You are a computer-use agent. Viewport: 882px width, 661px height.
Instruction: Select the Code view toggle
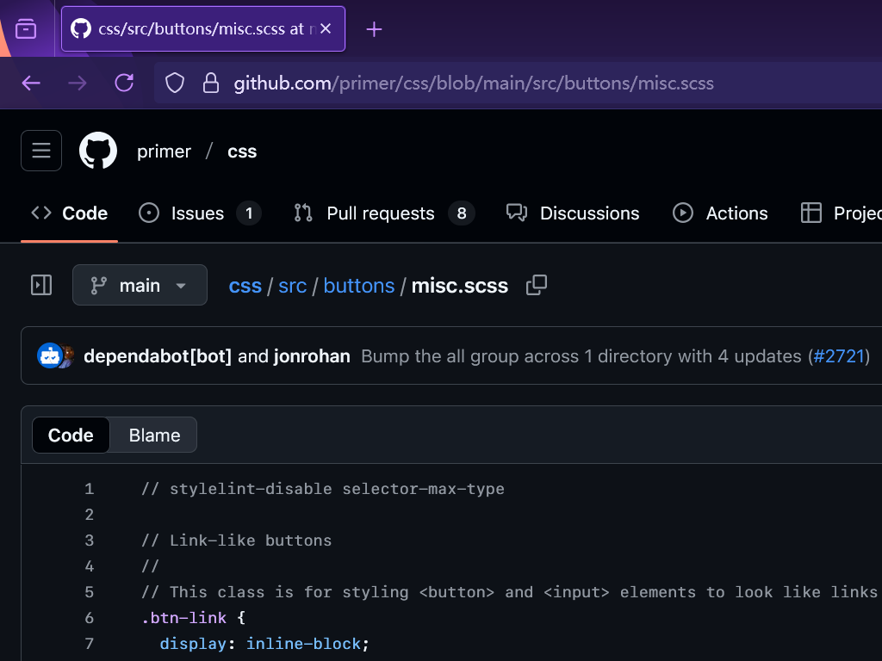(x=71, y=436)
